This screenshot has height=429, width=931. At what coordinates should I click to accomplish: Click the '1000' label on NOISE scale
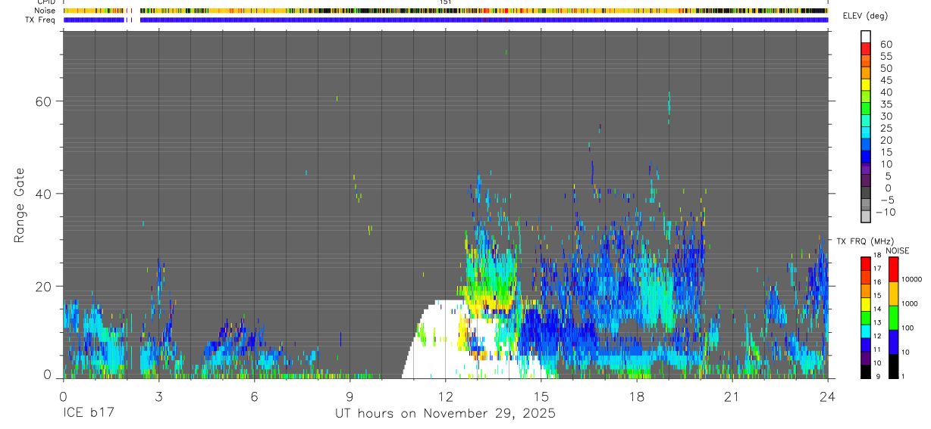pyautogui.click(x=910, y=303)
